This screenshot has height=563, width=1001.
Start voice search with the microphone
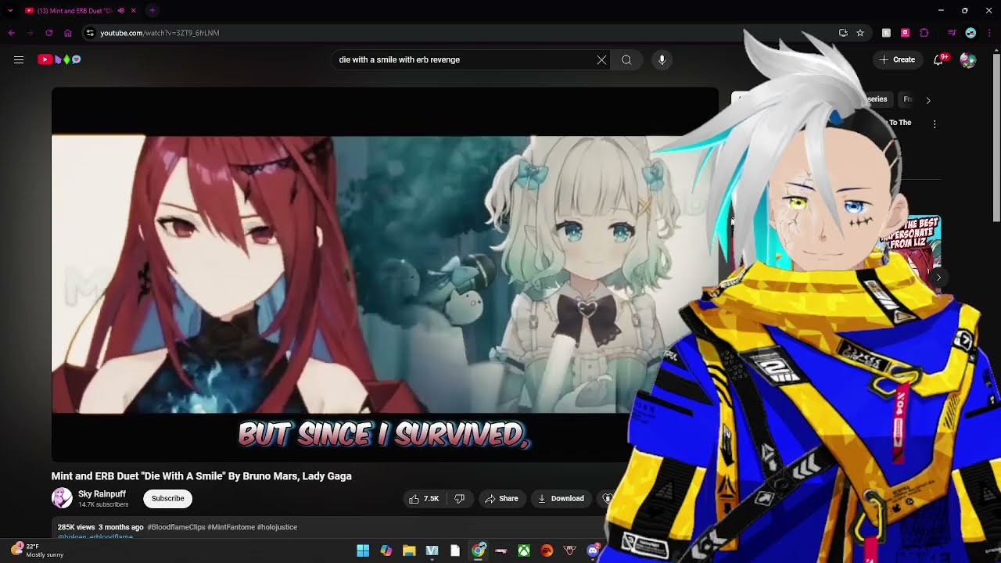tap(662, 59)
